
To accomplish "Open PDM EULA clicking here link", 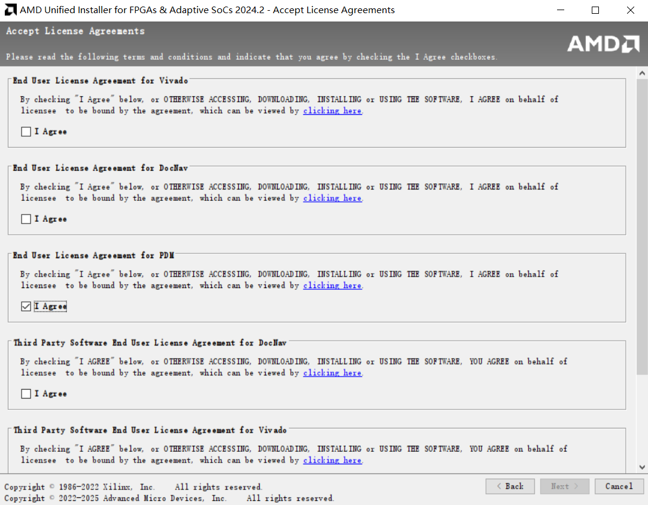I will 333,286.
